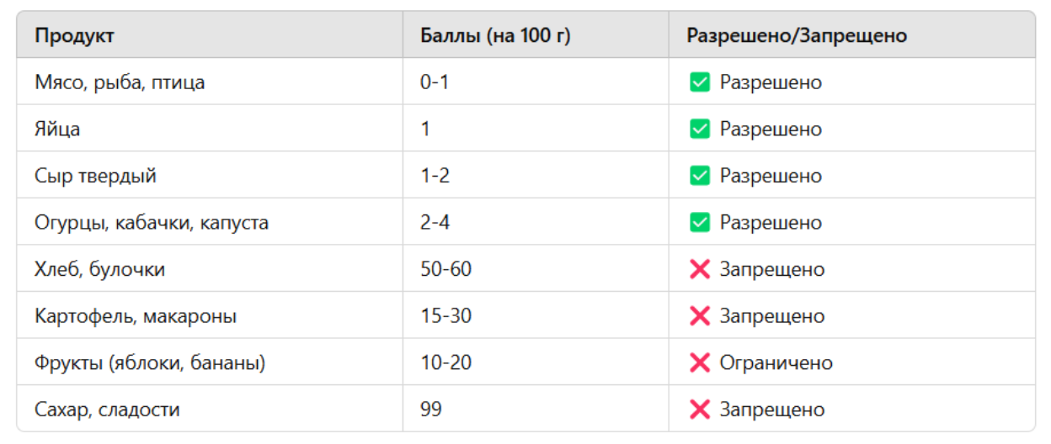This screenshot has width=1051, height=444.
Task: Click the red cross in the Сахар, сладости row
Action: coord(699,410)
